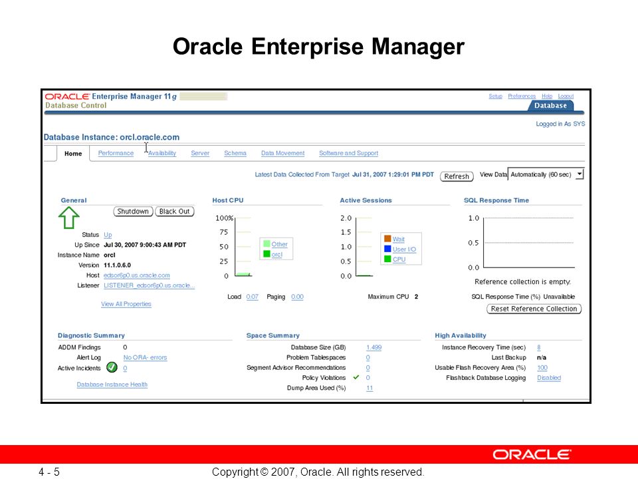This screenshot has width=638, height=479.
Task: Click the Other legend link in Host CPU
Action: click(280, 244)
